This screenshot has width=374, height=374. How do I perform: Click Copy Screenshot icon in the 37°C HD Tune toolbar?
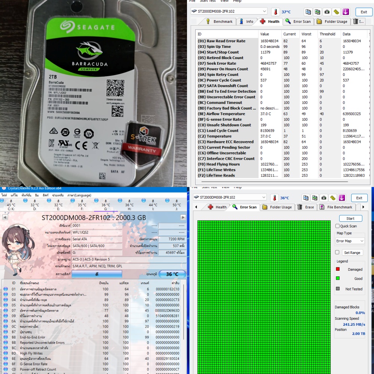318,12
